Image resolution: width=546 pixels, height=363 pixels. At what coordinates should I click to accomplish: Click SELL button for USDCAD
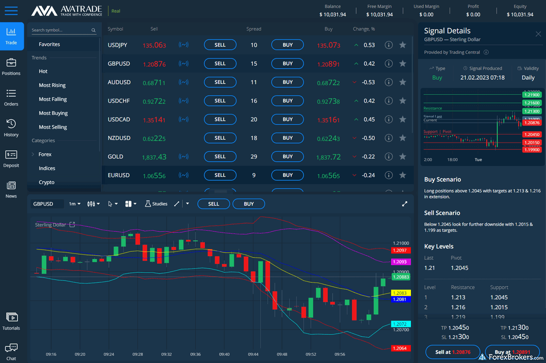click(x=220, y=119)
